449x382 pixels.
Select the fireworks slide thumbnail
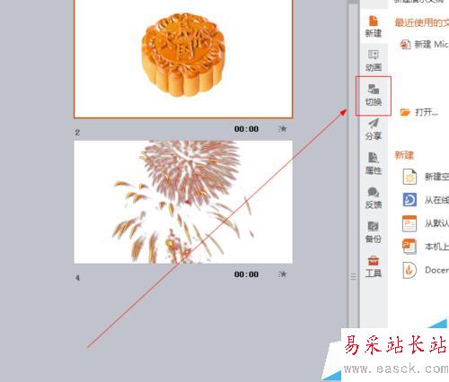click(183, 202)
